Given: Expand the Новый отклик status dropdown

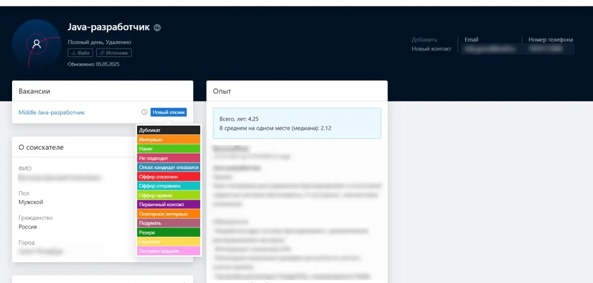Looking at the screenshot, I should (x=169, y=112).
